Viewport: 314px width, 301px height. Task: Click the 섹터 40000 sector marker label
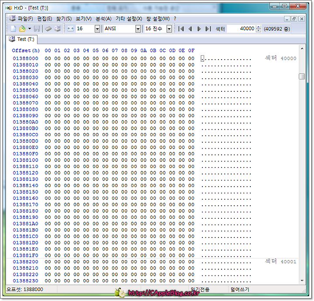coord(280,58)
